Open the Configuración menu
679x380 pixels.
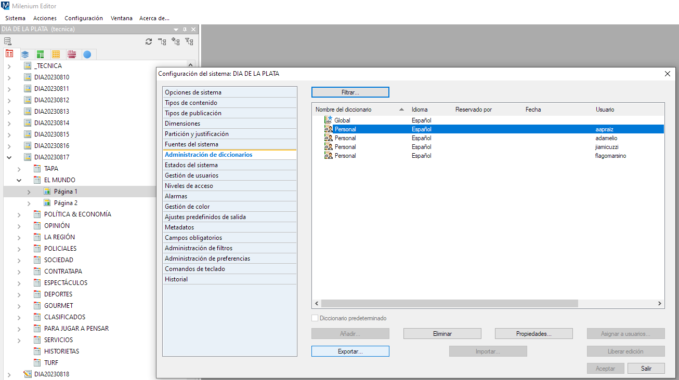84,18
